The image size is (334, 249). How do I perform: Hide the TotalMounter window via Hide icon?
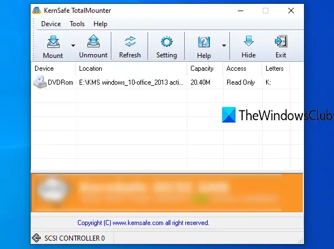pyautogui.click(x=249, y=41)
